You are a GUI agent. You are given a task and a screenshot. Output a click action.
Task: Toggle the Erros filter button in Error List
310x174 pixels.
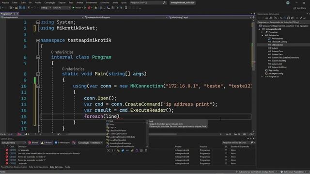tap(33, 143)
